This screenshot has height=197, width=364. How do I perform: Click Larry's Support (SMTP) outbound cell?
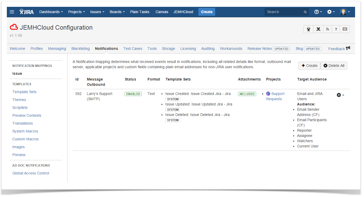point(100,96)
